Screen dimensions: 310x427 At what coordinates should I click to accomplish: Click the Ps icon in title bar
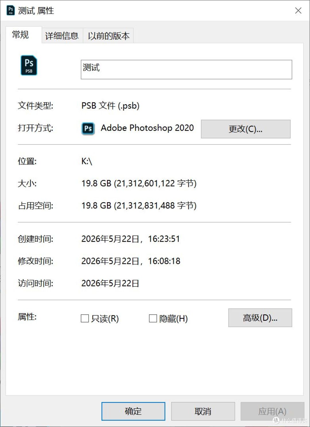point(11,10)
